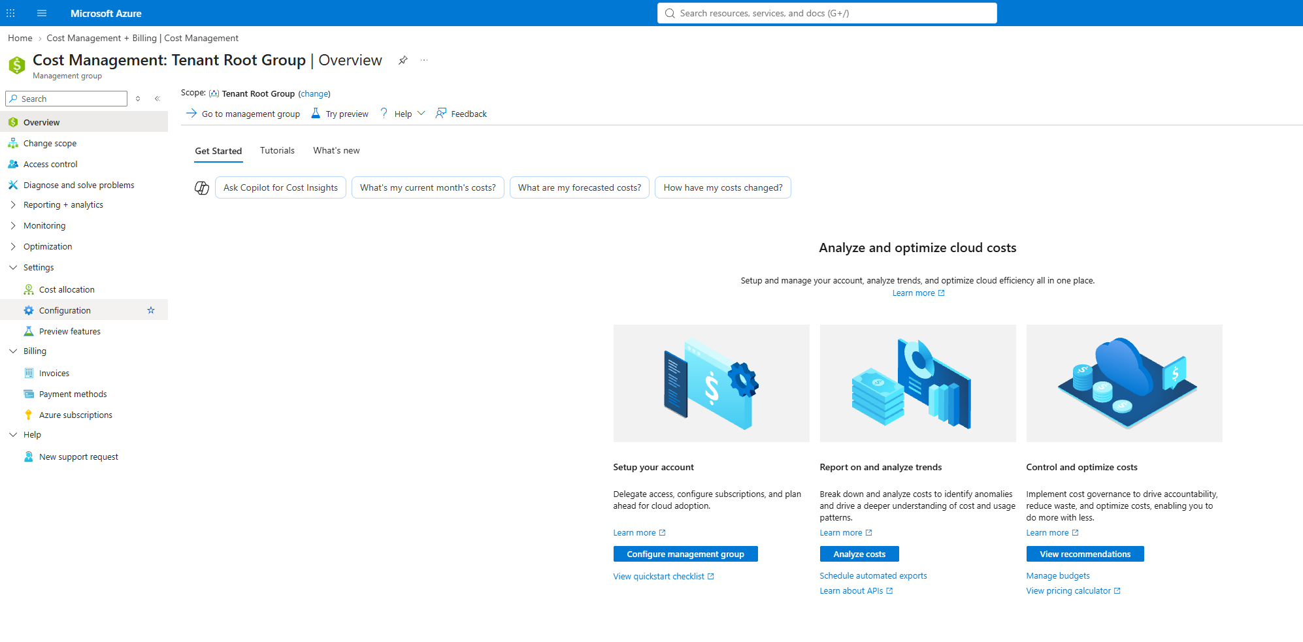Open the Help toolbar dropdown
This screenshot has width=1303, height=642.
[x=403, y=114]
